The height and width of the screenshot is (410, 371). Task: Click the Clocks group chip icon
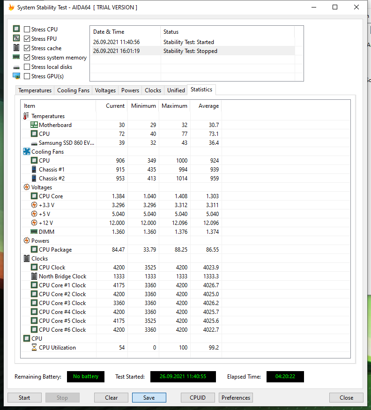point(26,258)
